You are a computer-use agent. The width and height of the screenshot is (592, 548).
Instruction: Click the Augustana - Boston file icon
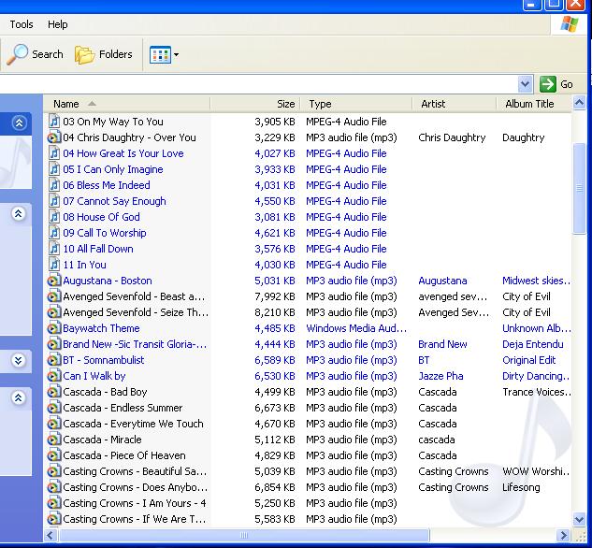coord(53,281)
